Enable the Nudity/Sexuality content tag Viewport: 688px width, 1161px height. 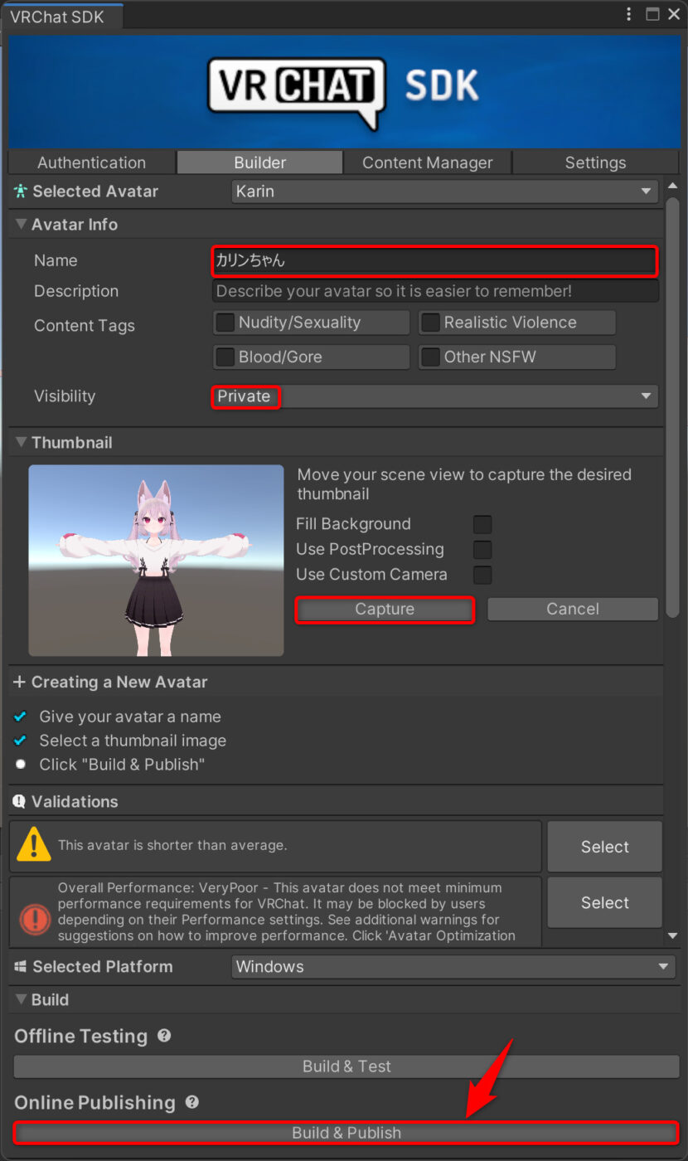pyautogui.click(x=225, y=323)
